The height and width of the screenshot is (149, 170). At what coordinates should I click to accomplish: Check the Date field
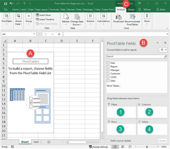[108, 63]
